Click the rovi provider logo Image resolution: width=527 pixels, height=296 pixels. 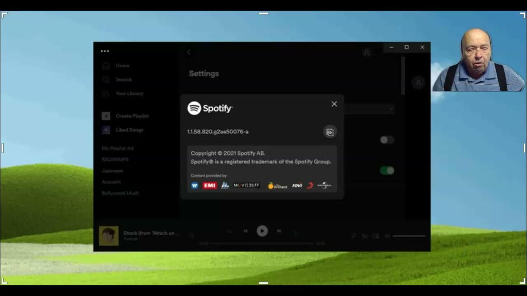297,185
